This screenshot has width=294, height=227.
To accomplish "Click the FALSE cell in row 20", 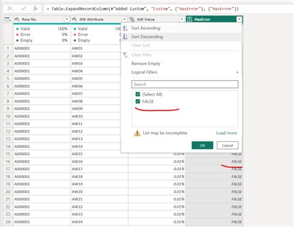I will click(215, 192).
